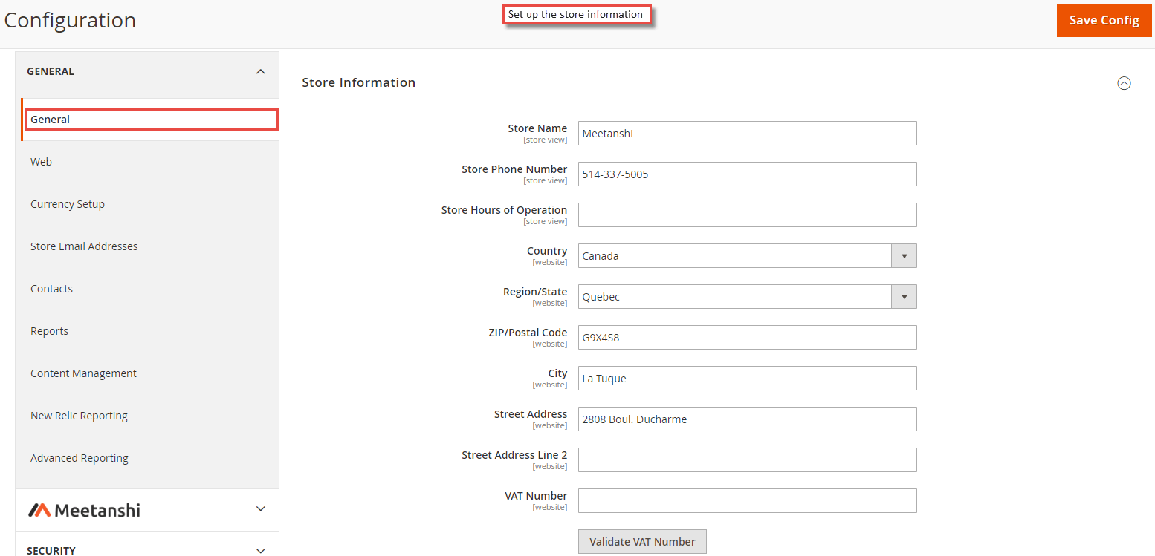Collapse the GENERAL section
The image size is (1155, 556).
click(x=261, y=71)
